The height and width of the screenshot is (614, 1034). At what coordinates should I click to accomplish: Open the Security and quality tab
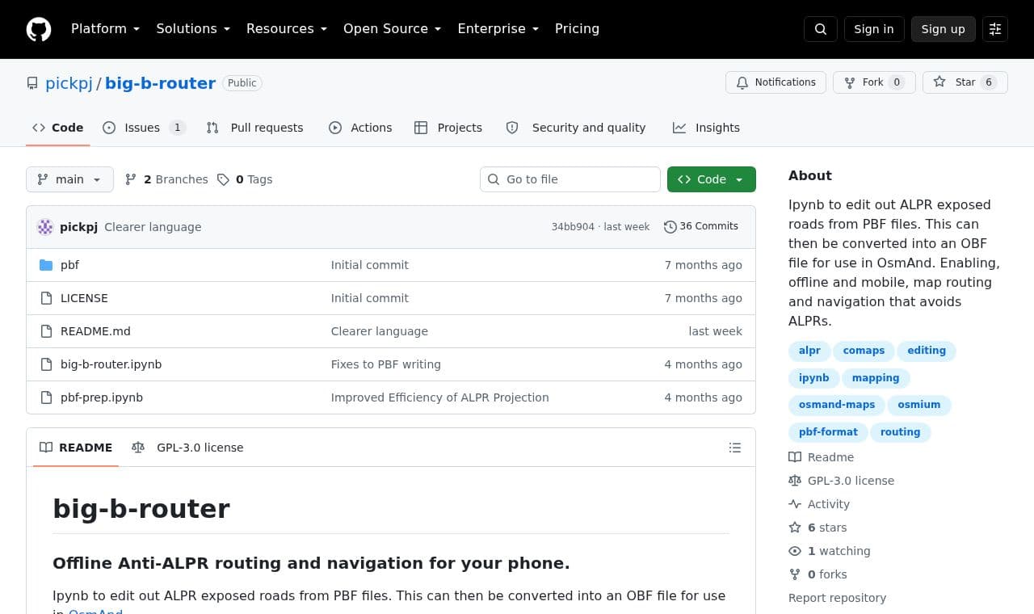[576, 128]
